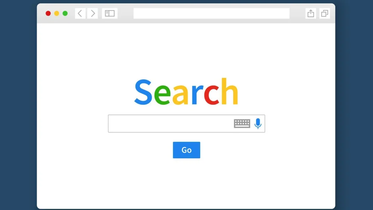Focus the search text box
373x210 pixels.
(x=186, y=124)
